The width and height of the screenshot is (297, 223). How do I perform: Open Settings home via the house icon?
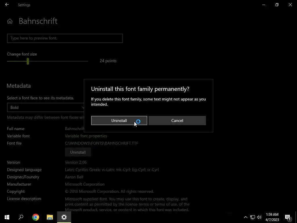10,21
